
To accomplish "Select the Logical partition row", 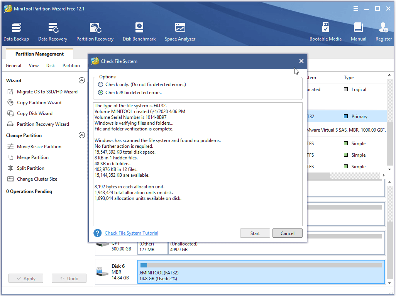I will coord(347,90).
